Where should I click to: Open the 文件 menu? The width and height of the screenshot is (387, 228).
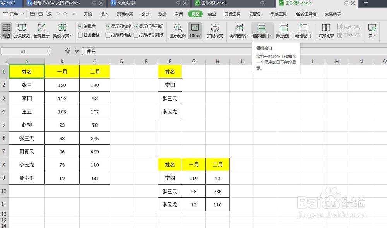13,14
